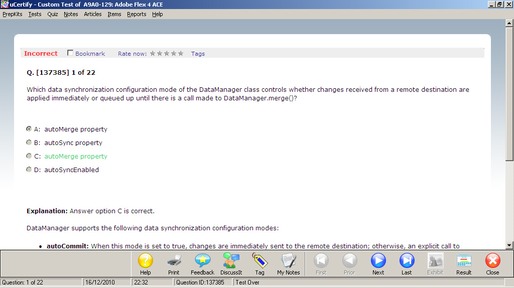
Task: Click the Rate now label
Action: click(x=133, y=54)
